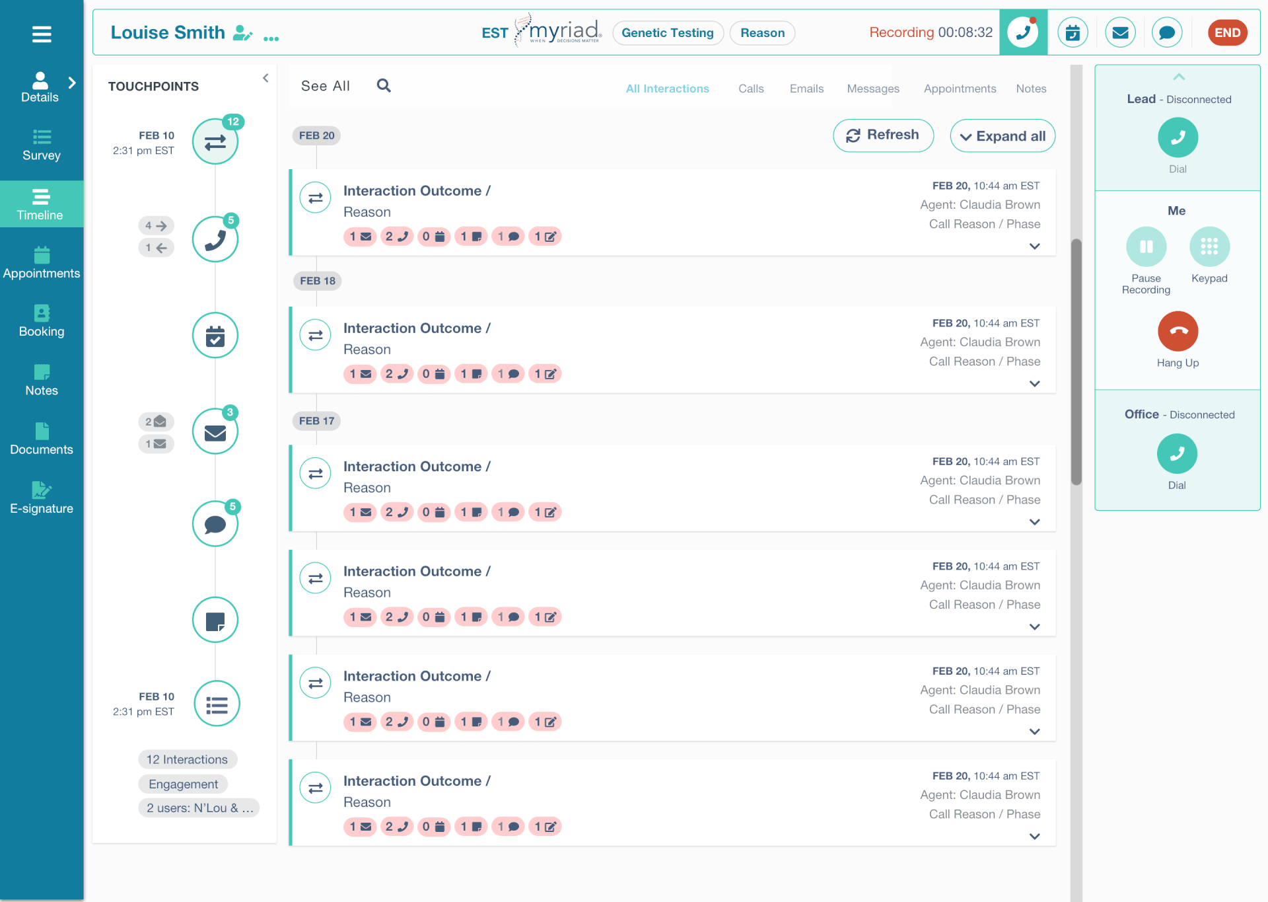Open the Details sidebar section
The image size is (1268, 902).
[40, 87]
